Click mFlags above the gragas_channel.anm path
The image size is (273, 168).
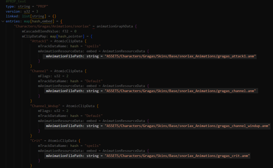[x=44, y=76]
